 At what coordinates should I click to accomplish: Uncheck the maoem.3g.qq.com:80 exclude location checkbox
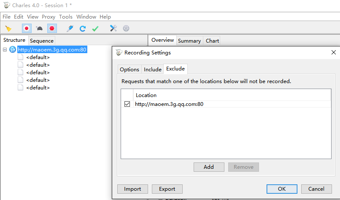(127, 104)
